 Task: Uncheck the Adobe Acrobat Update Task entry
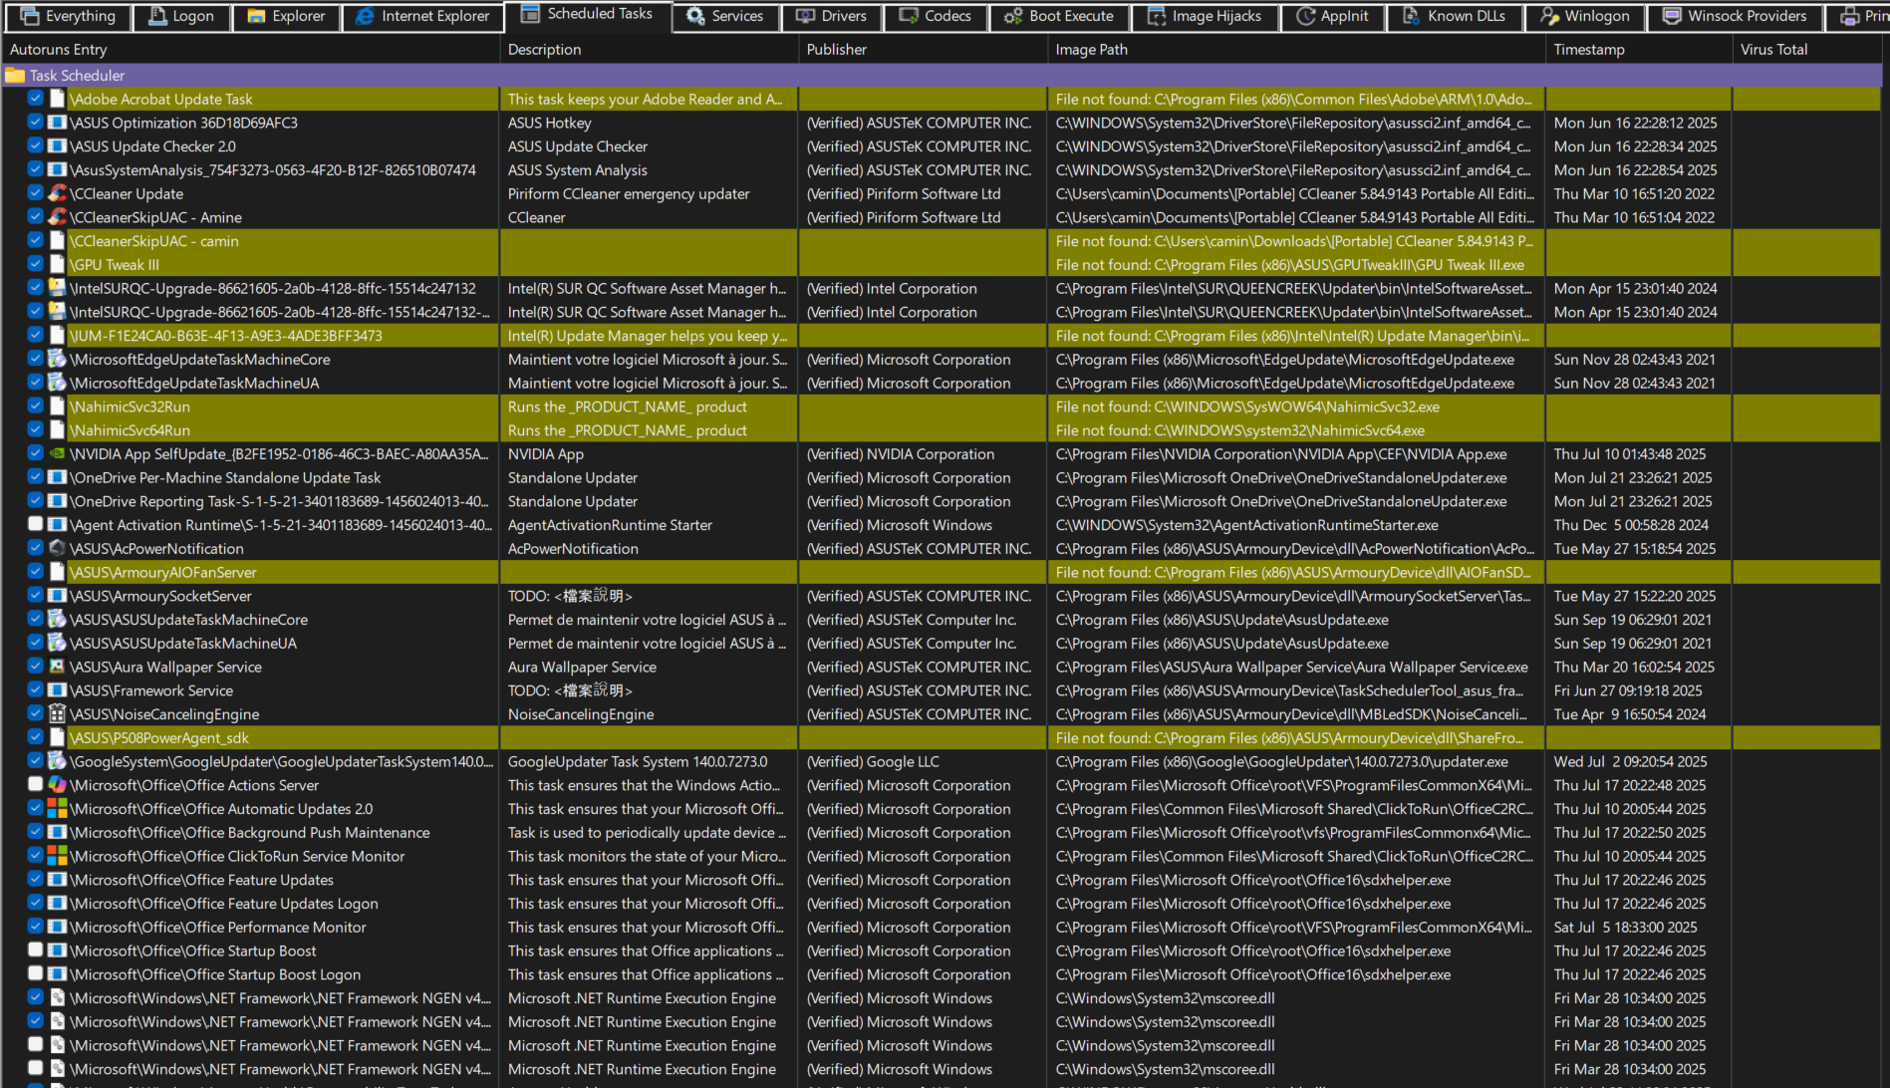(35, 98)
